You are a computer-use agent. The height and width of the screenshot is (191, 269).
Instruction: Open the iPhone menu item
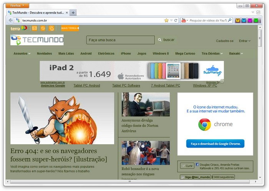point(126,54)
